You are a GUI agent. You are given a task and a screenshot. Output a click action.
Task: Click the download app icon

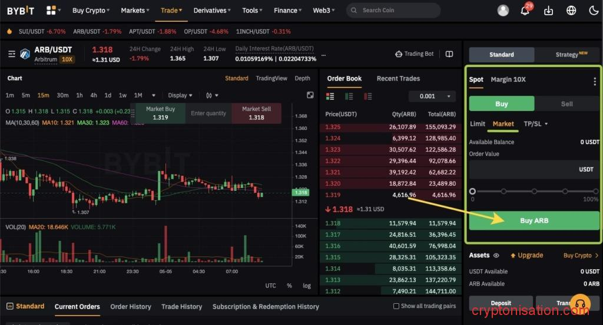pos(548,11)
